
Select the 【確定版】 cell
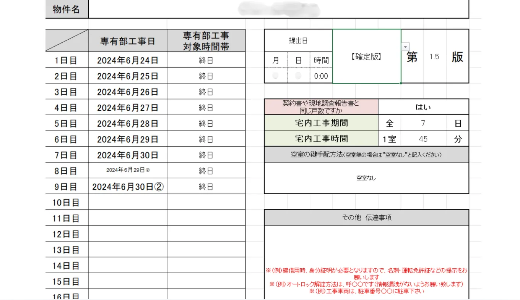click(366, 56)
